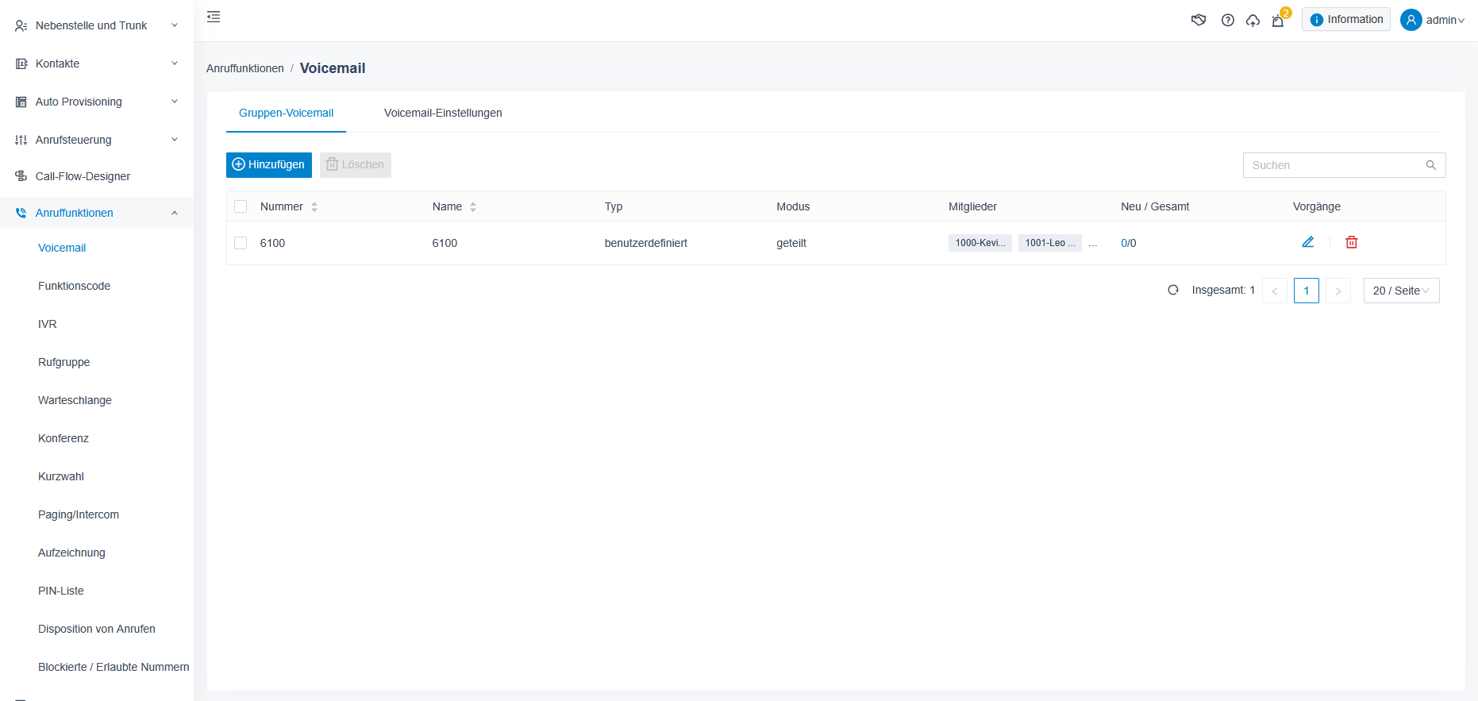Click the Löschen button
This screenshot has width=1478, height=701.
click(356, 165)
